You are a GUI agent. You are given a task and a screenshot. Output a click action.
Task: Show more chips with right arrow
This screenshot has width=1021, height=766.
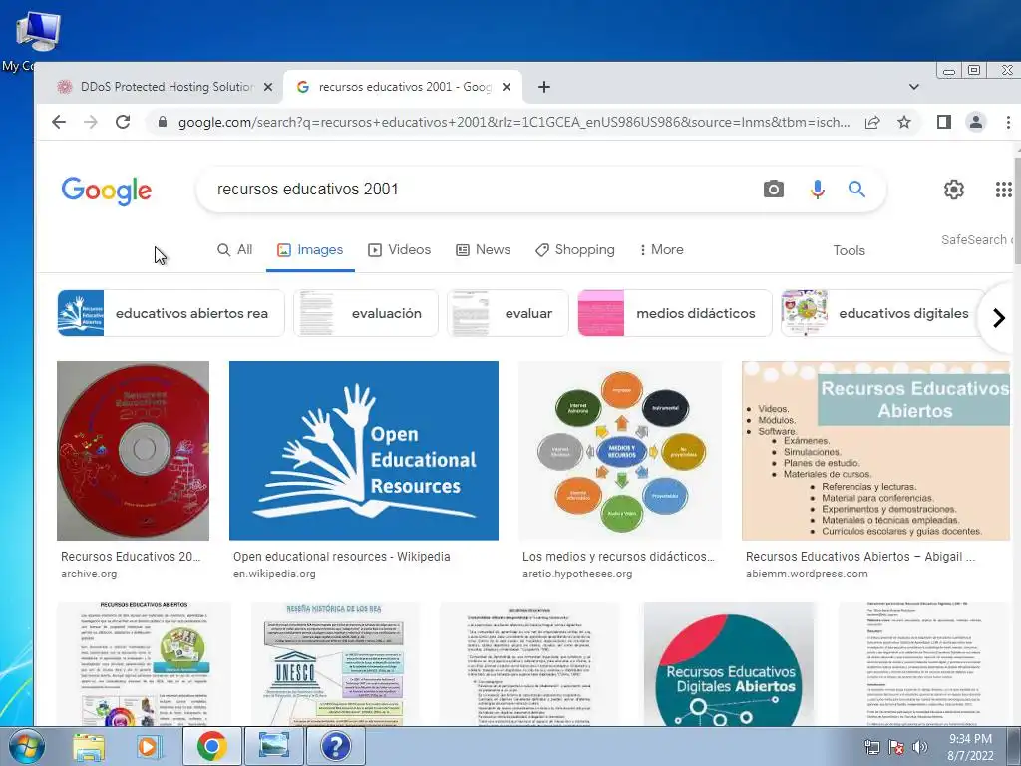998,317
